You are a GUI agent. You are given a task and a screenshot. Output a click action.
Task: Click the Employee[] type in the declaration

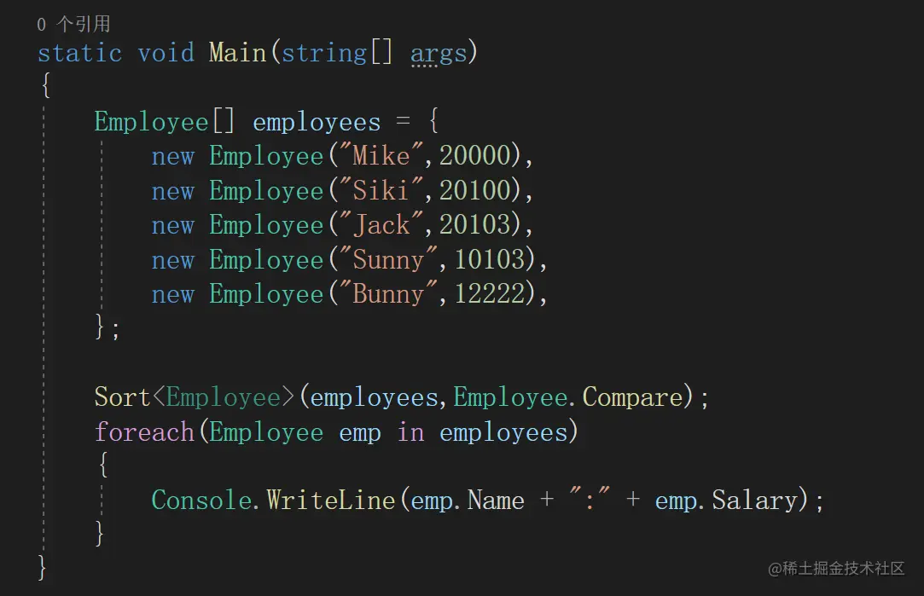165,122
